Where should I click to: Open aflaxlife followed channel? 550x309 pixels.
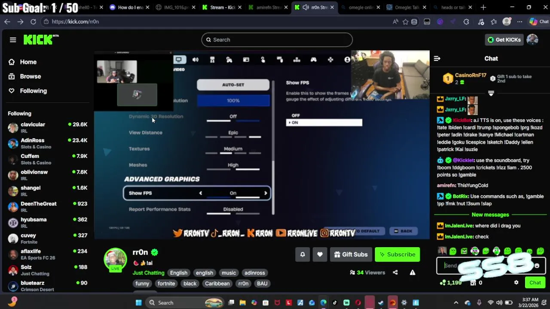point(47,254)
